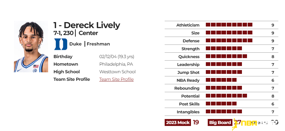Click the 2023 Mock badge
Screen dimensions: 285x131
[178, 122]
